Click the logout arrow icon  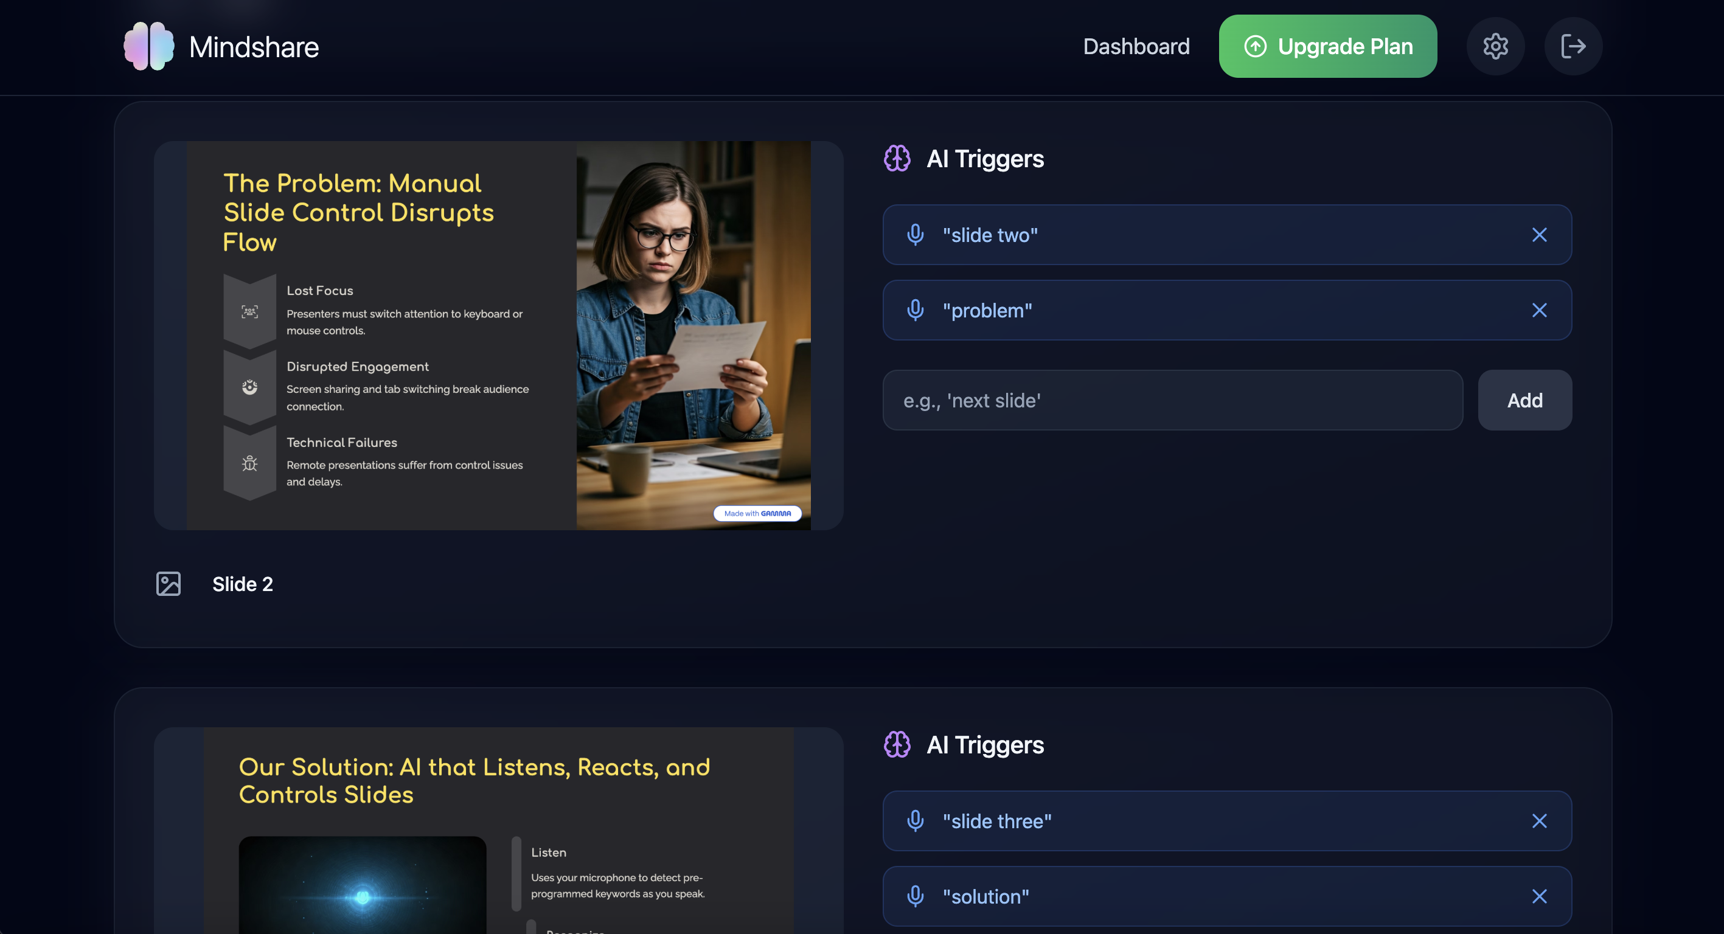coord(1573,46)
